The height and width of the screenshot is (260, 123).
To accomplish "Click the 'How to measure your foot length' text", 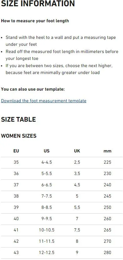I will pos(35,21).
